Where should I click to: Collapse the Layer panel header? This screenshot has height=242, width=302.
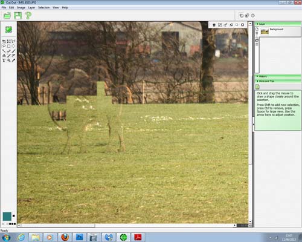coord(278,24)
